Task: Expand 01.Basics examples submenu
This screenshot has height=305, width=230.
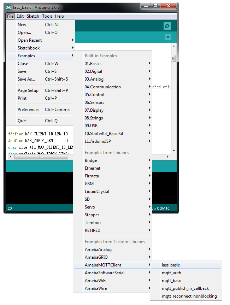Action: point(113,64)
